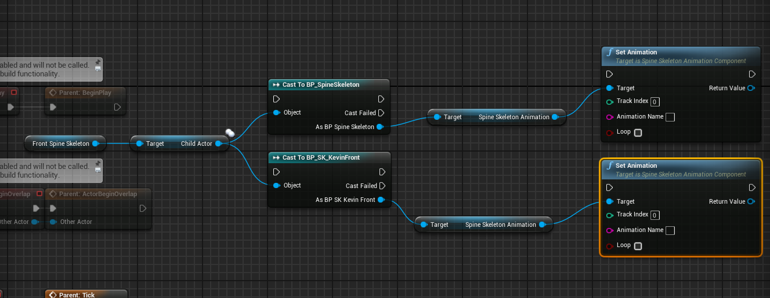
Task: Click the function icon of selected Set Animation node
Action: click(x=609, y=166)
